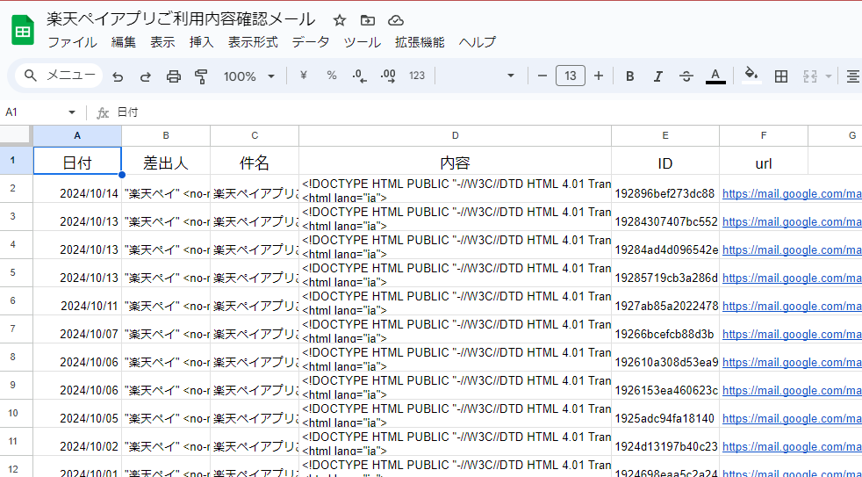The height and width of the screenshot is (477, 862).
Task: Decrease font size with minus button
Action: click(542, 76)
